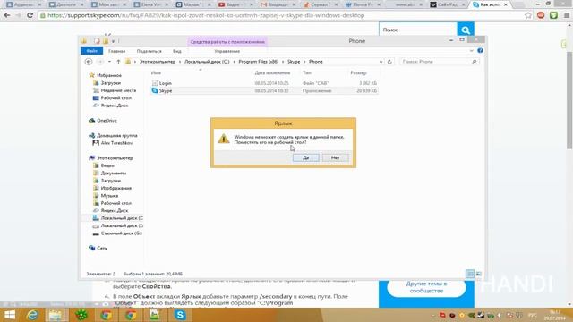
Task: Open Chrome menu hamburger icon
Action: pos(567,15)
